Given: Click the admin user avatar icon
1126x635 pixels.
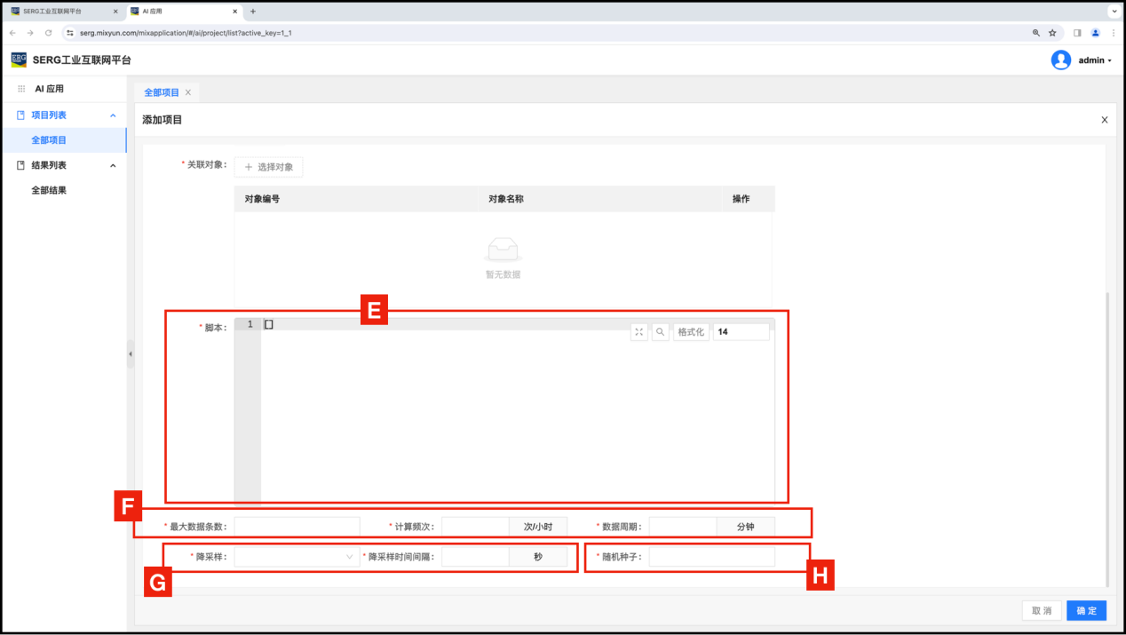Looking at the screenshot, I should [x=1060, y=60].
